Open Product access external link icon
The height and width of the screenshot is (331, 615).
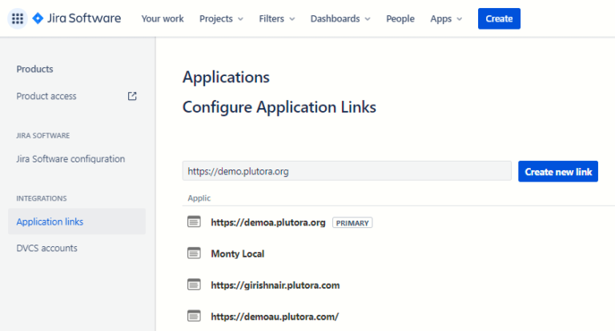(x=132, y=96)
